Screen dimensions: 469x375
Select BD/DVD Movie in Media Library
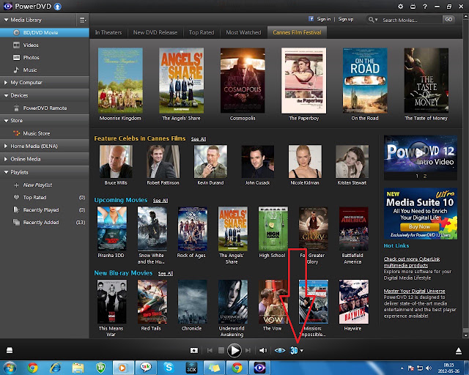pyautogui.click(x=45, y=33)
